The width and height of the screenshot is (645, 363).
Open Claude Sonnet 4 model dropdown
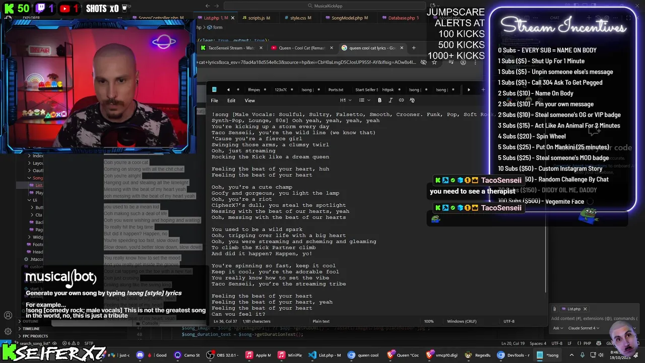(584, 328)
